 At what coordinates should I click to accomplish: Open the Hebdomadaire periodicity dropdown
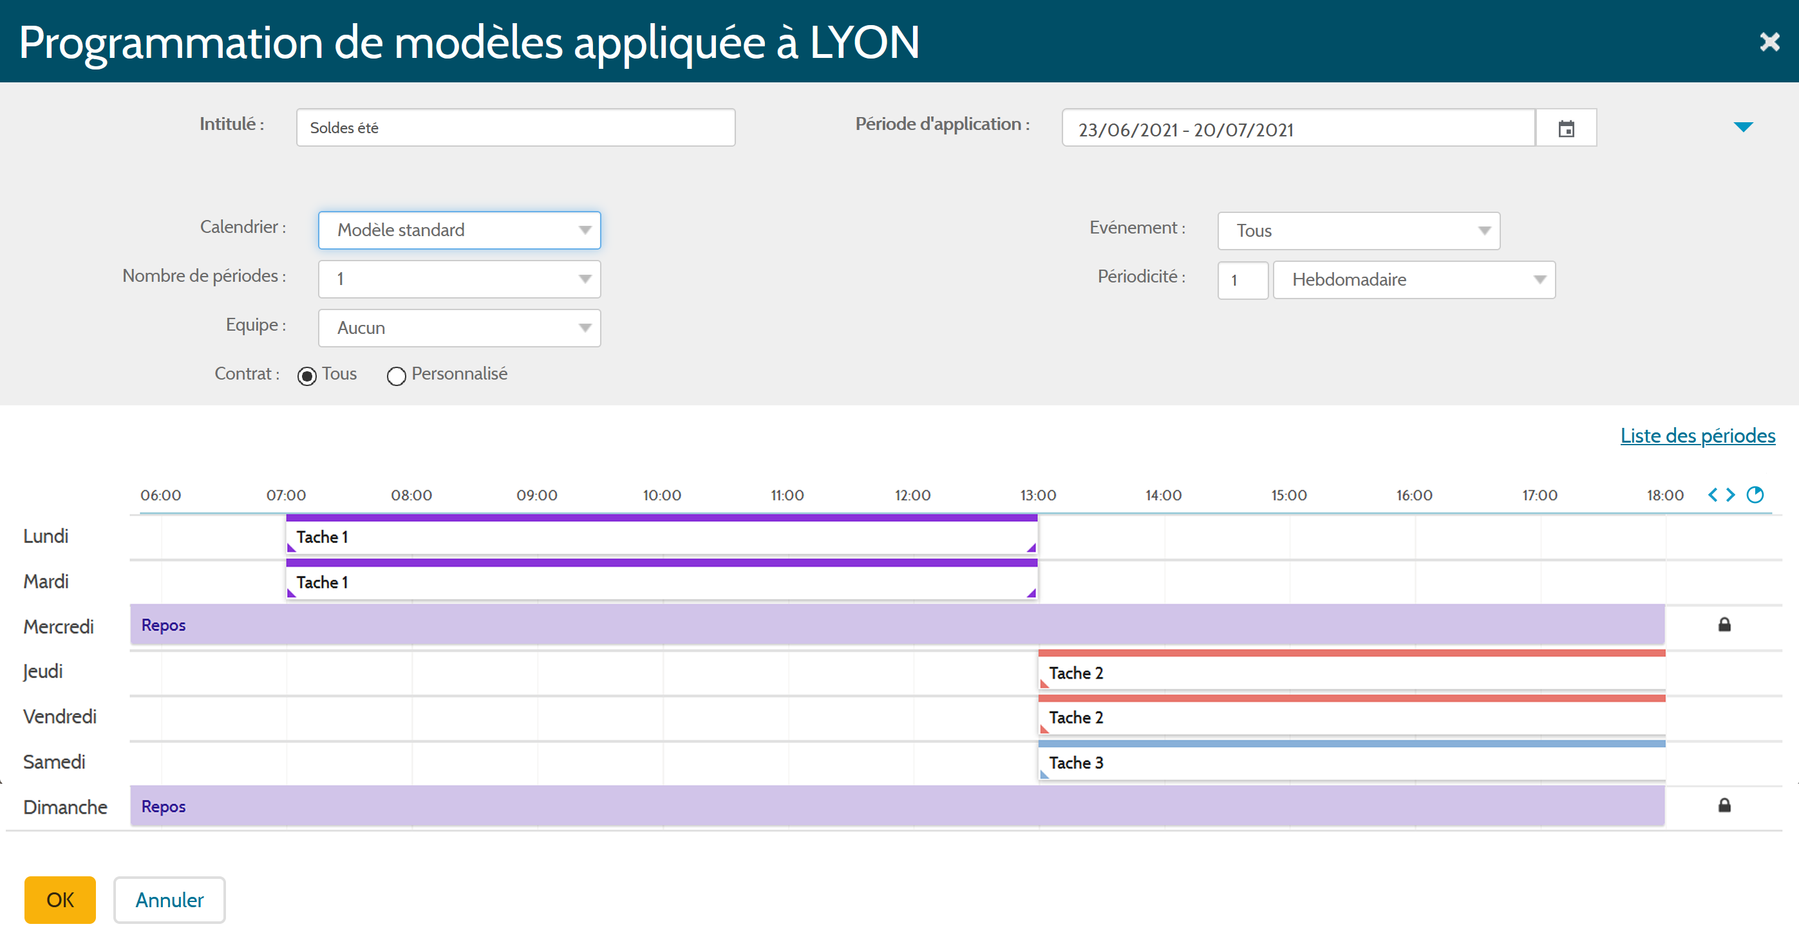point(1413,280)
